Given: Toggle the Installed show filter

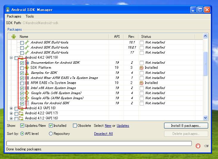Looking at the screenshot, I should click(51, 126).
